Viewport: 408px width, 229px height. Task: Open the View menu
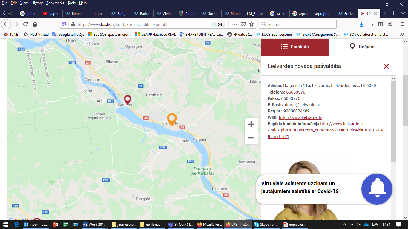point(24,3)
